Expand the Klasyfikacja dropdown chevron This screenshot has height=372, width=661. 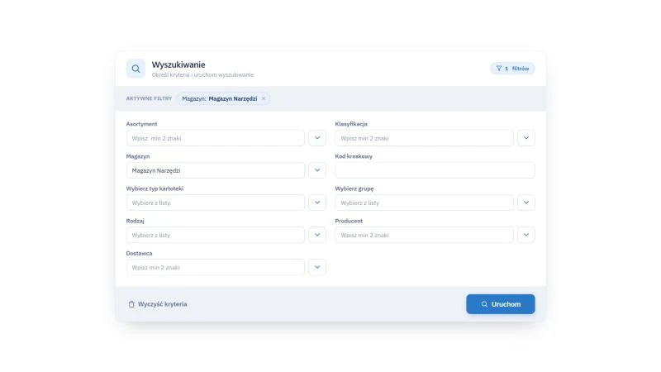click(x=526, y=138)
